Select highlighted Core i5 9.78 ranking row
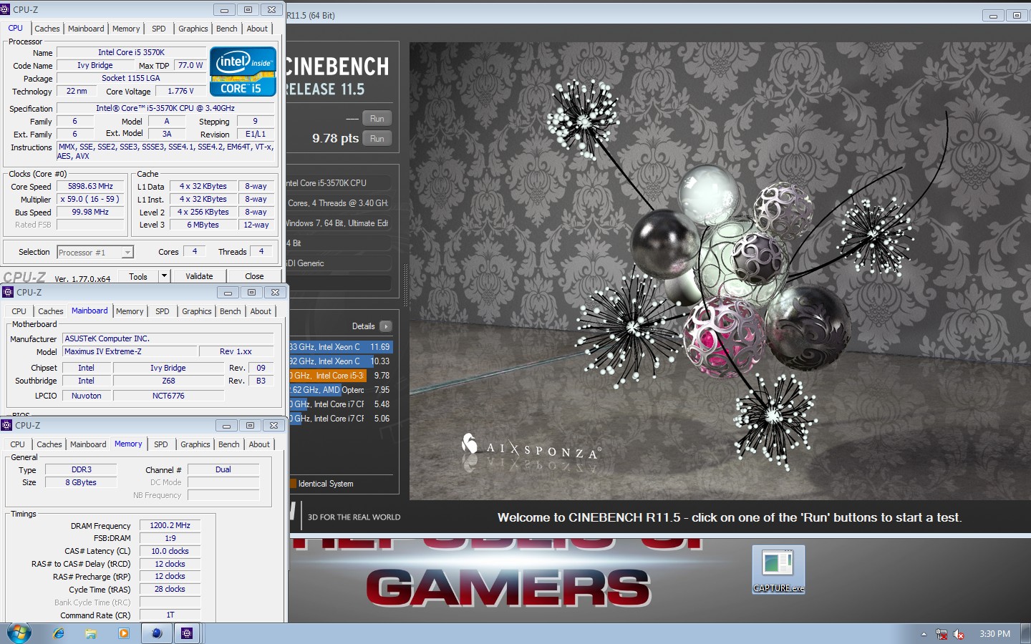This screenshot has height=644, width=1031. [341, 376]
